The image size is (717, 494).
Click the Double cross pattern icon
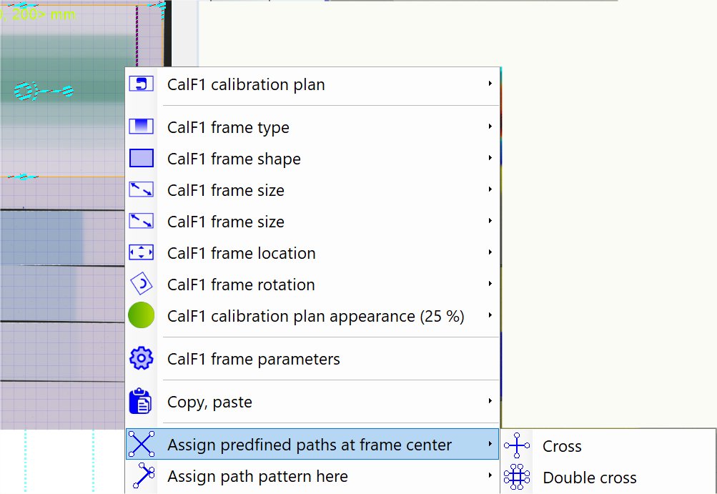(516, 478)
